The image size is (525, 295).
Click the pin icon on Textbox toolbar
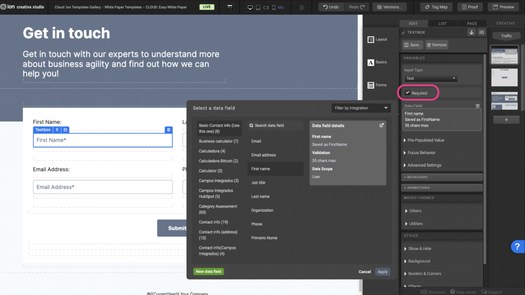[57, 130]
